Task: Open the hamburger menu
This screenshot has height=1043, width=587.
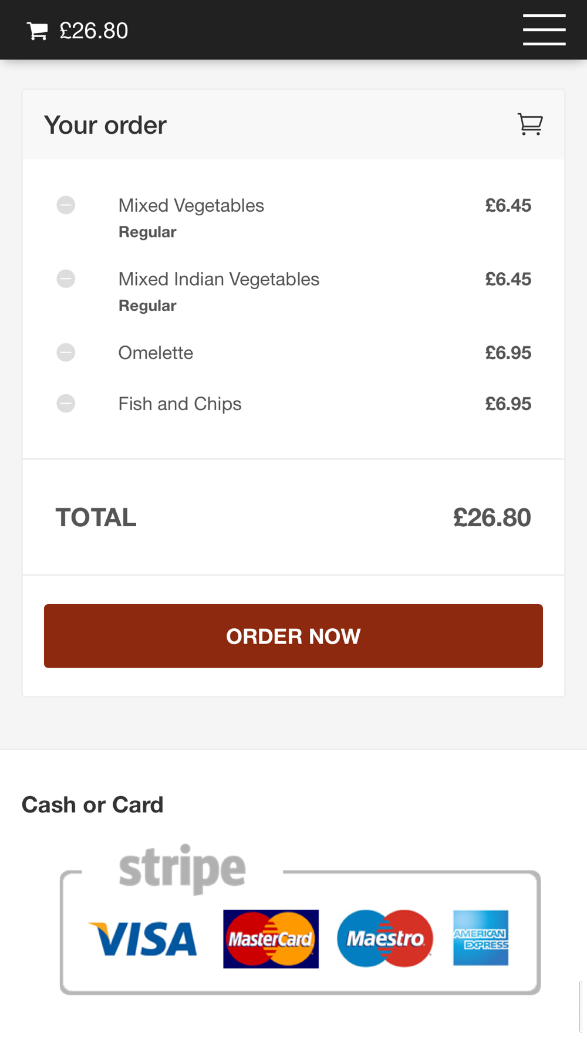Action: 544,30
